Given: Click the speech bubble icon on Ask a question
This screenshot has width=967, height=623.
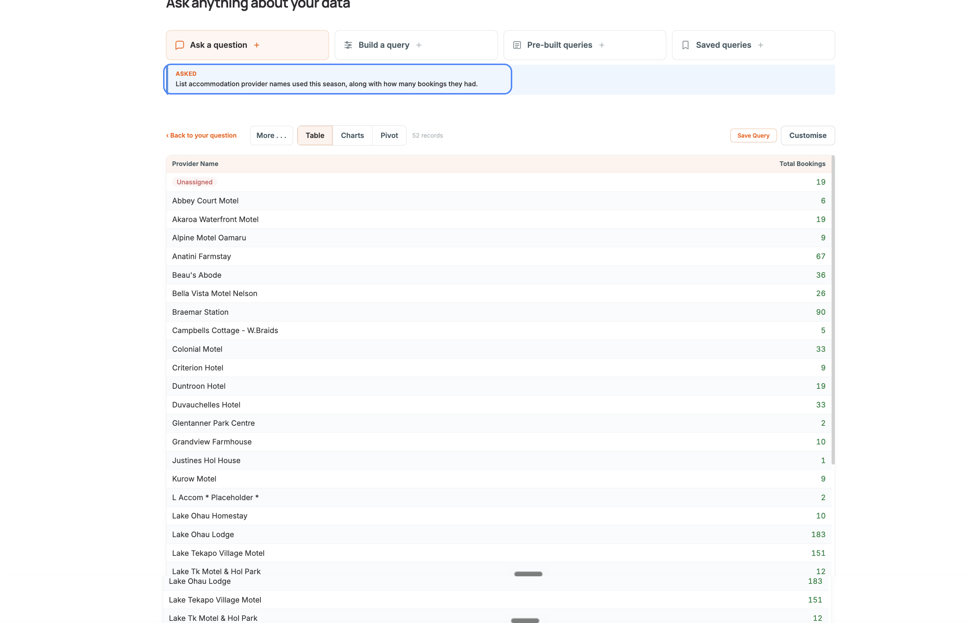Looking at the screenshot, I should (x=180, y=45).
